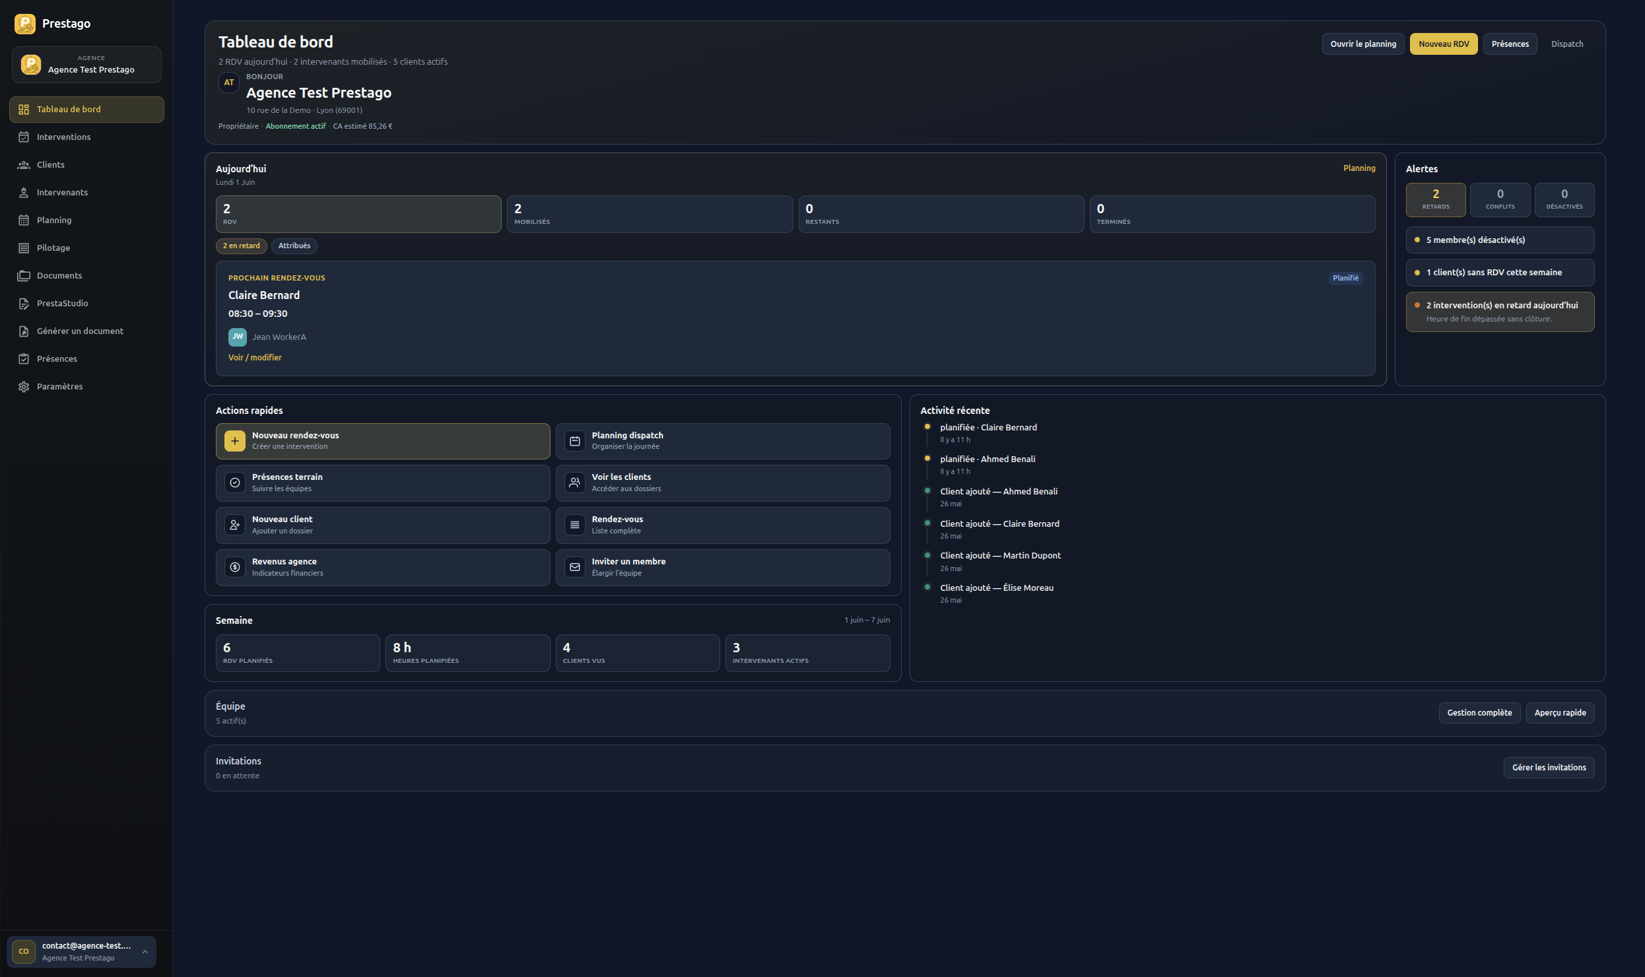Click the 4 Clients vus card
1645x977 pixels.
(x=638, y=654)
